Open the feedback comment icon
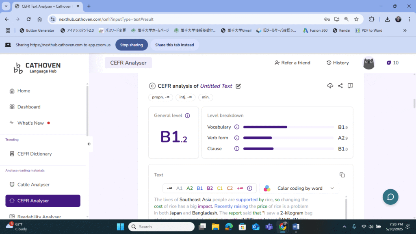This screenshot has width=416, height=234. coord(350,86)
